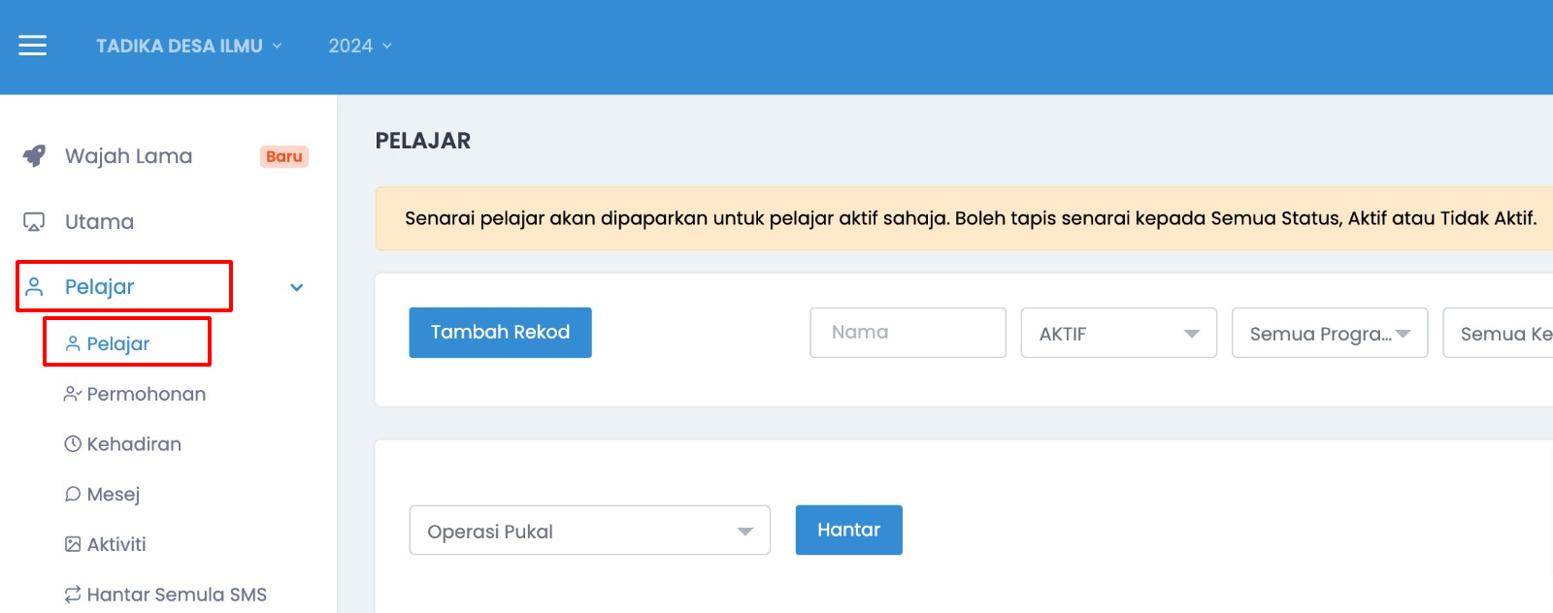Collapse the Pelajar sidebar chevron
The image size is (1553, 613).
[297, 287]
